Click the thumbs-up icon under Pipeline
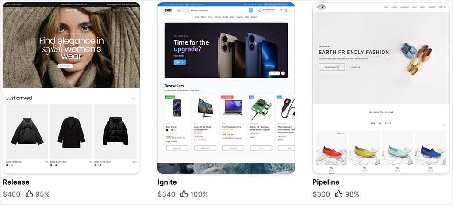 (339, 194)
